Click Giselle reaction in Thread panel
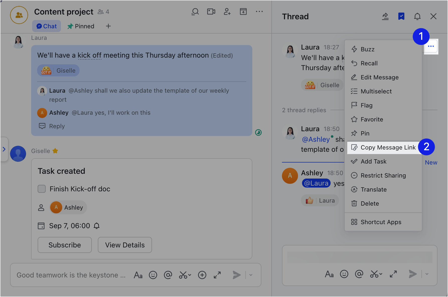Image resolution: width=448 pixels, height=297 pixels. click(x=322, y=85)
